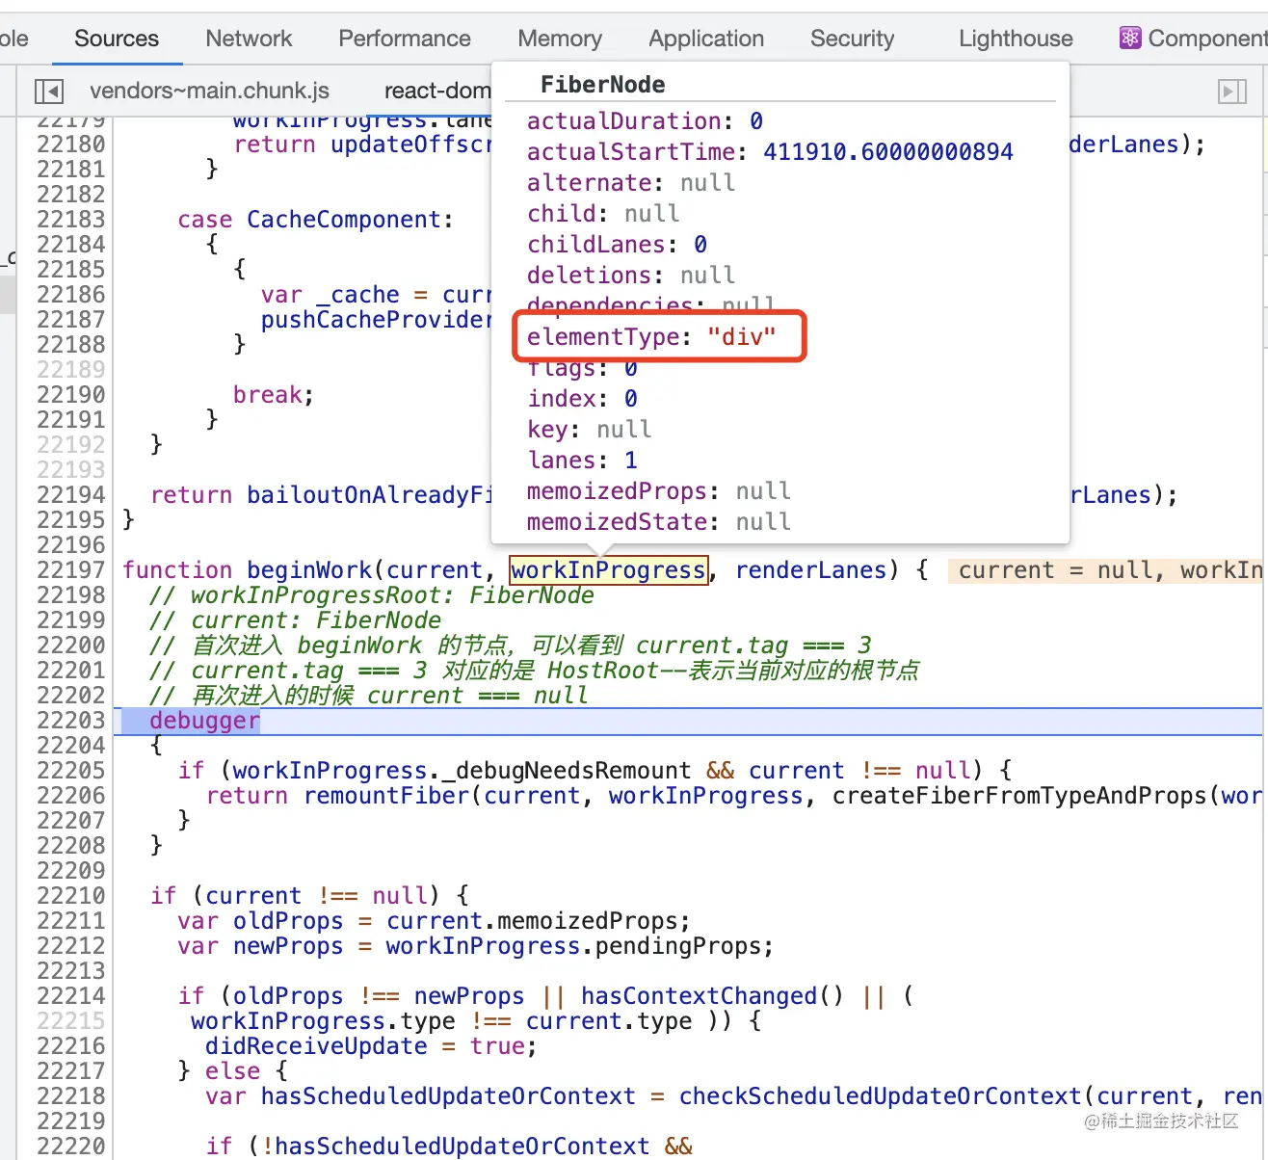Set a breakpoint on line 22205
This screenshot has height=1160, width=1268.
pos(70,771)
